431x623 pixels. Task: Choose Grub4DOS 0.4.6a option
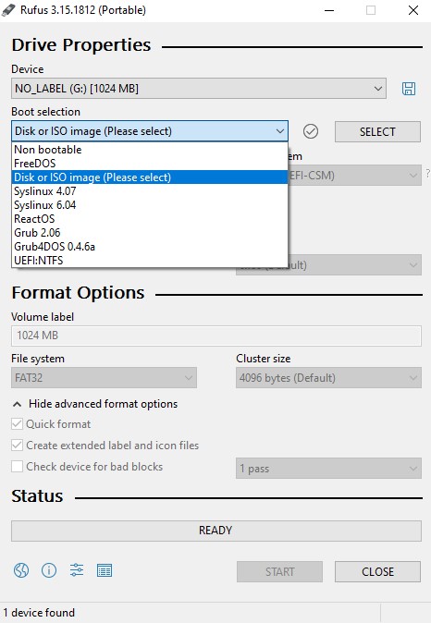tap(150, 247)
